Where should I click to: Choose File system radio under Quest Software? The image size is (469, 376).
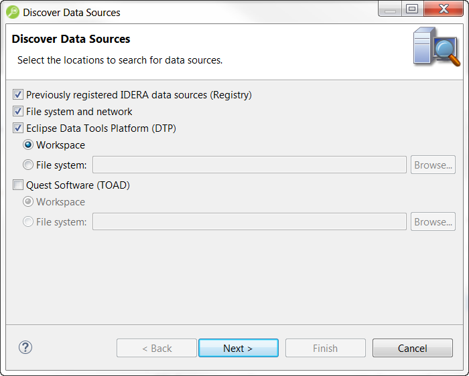[28, 221]
